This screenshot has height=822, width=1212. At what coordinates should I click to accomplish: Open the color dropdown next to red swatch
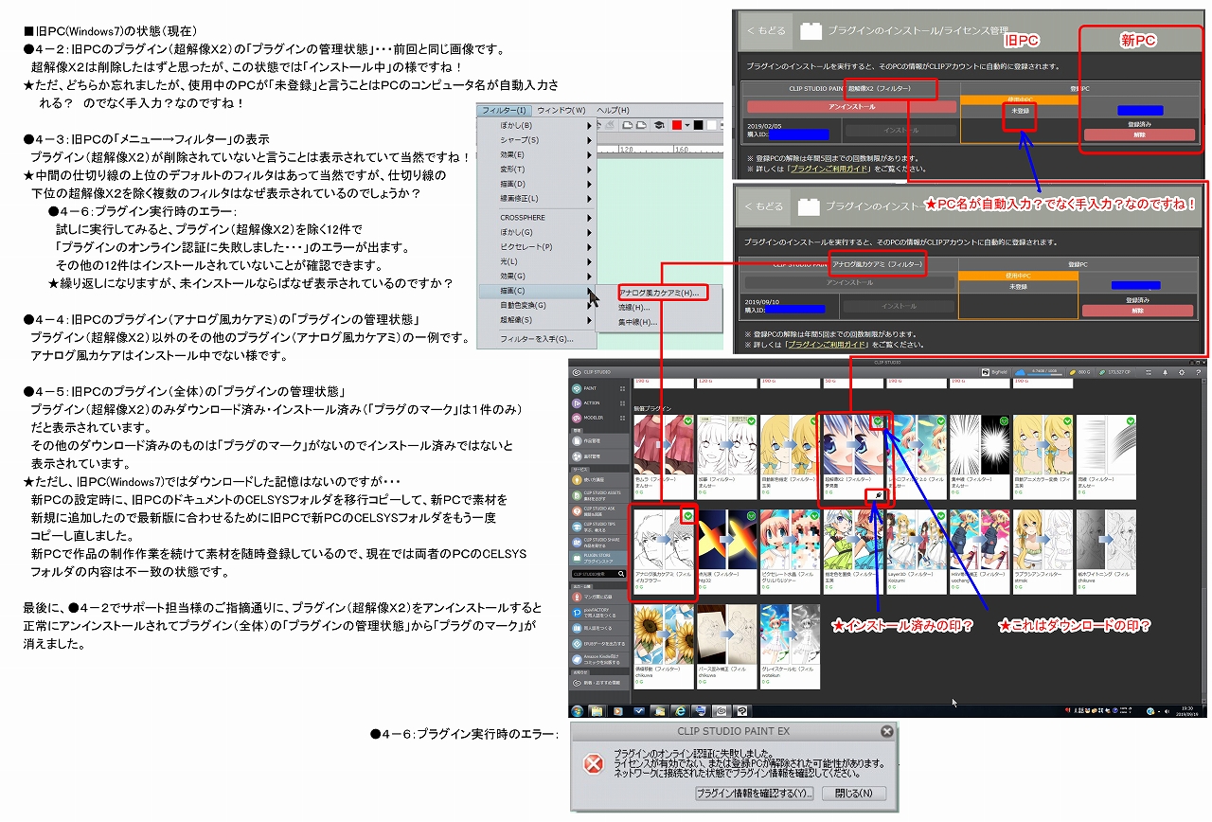click(689, 125)
